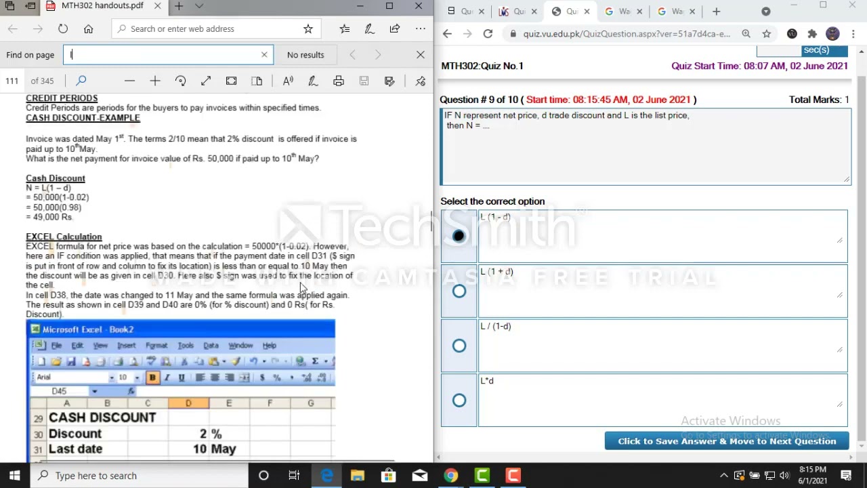Open Chrome profile avatar
Screen dimensions: 867x488
[x=832, y=34]
